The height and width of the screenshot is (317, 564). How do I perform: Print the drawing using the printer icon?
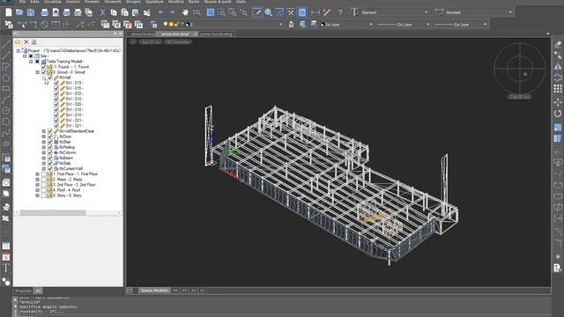tap(44, 12)
